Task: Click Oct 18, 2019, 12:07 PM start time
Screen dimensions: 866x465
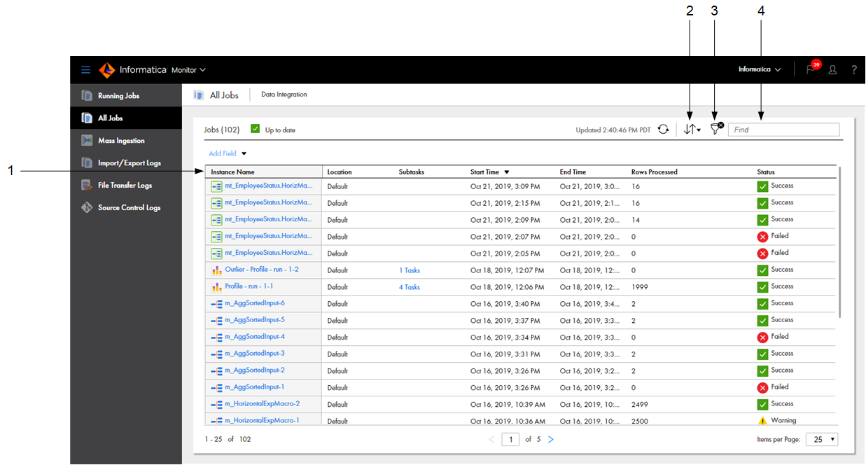Action: point(508,270)
